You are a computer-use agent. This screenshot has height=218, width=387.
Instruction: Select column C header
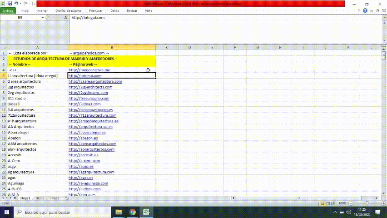(x=167, y=47)
